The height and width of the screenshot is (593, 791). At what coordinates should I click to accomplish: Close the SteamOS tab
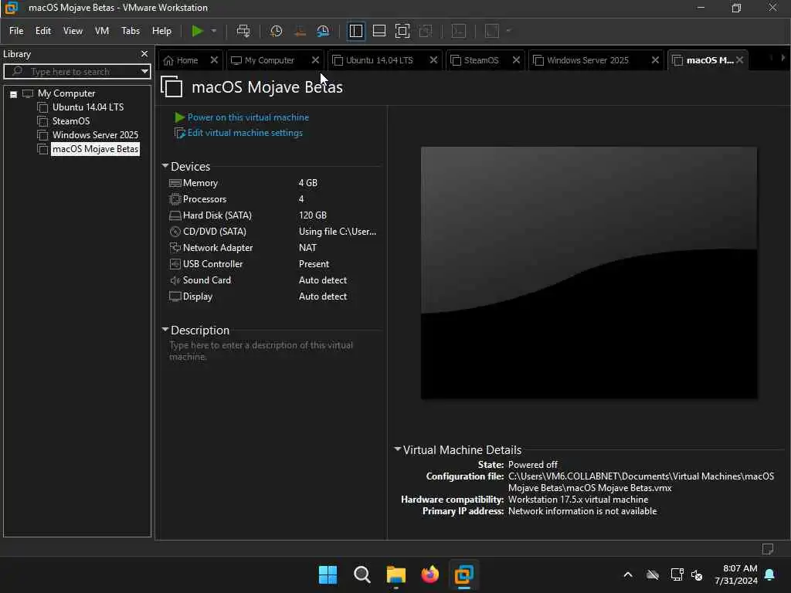click(x=516, y=60)
